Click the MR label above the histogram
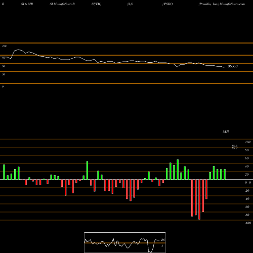253x253 pixels. point(226,132)
